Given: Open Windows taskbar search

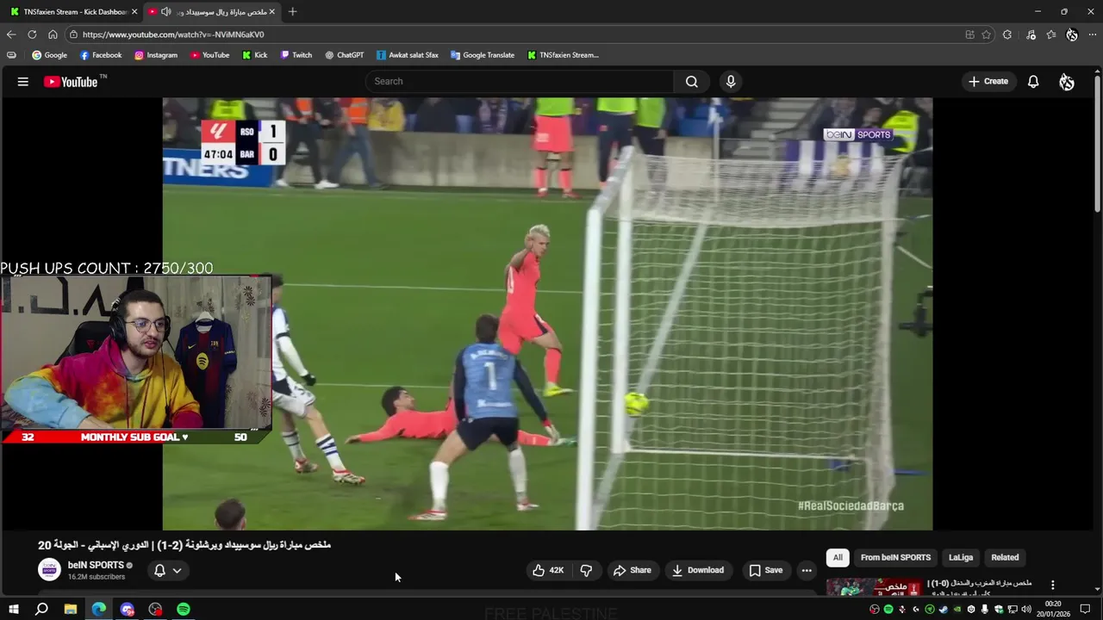Looking at the screenshot, I should pyautogui.click(x=41, y=609).
